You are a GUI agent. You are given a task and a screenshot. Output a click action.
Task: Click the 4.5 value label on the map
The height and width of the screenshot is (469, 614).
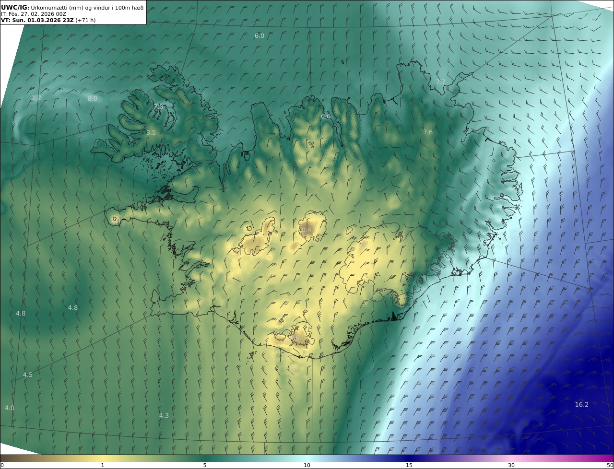(x=28, y=375)
